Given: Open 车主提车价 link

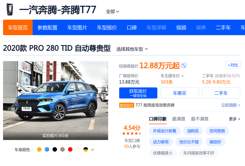Looking at the screenshot, I should click(172, 76).
